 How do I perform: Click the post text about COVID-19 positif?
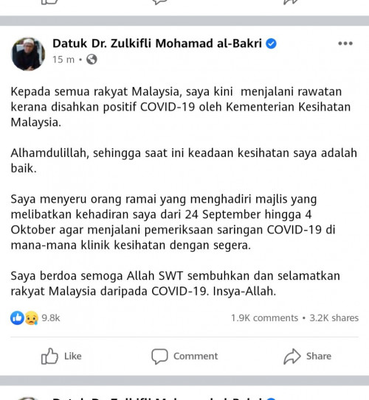[180, 107]
